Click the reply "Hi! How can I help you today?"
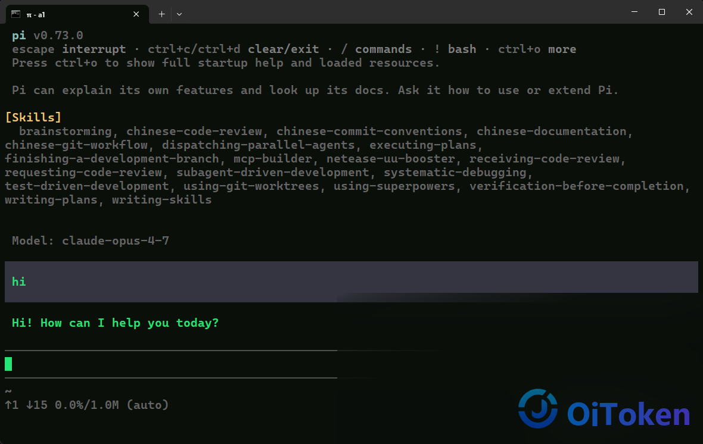The height and width of the screenshot is (444, 703). click(115, 323)
